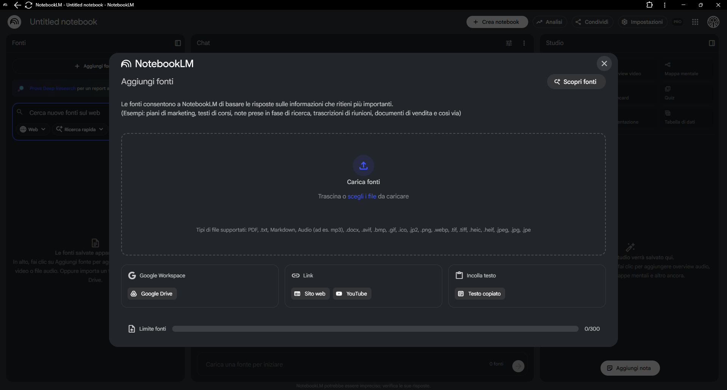
Task: Open chat configuration sliders icon
Action: 509,43
